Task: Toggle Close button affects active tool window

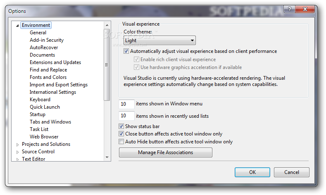Action: (121, 134)
